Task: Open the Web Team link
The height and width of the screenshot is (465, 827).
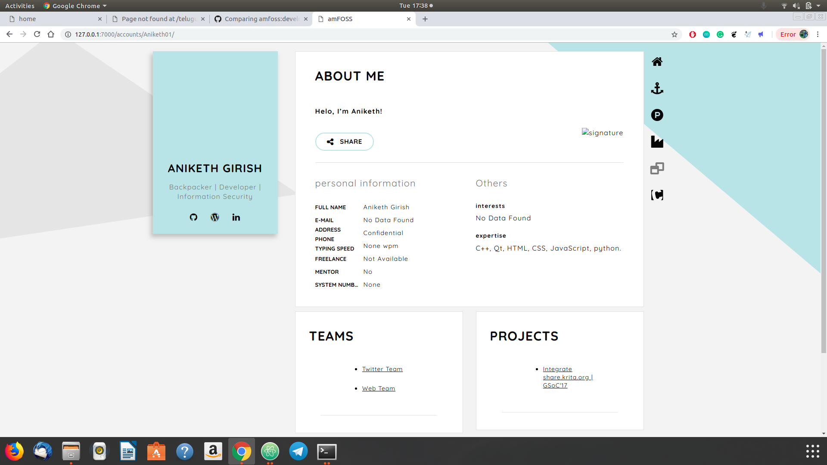Action: tap(378, 388)
